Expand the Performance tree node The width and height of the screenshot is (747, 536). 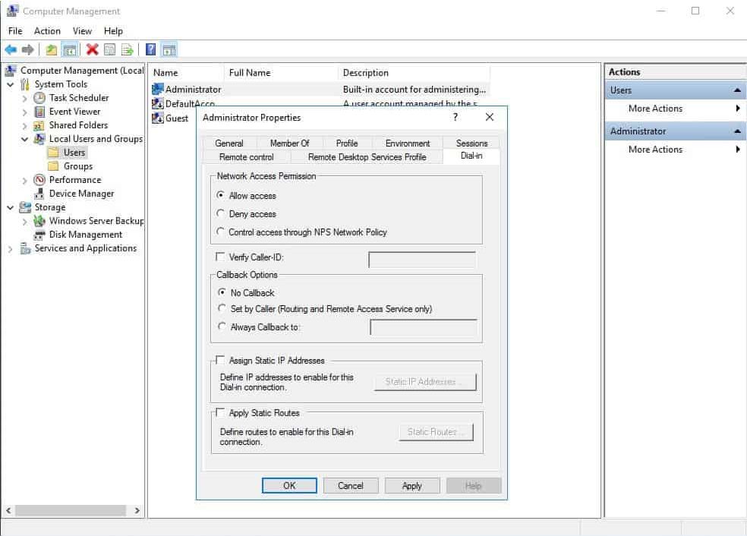[25, 181]
